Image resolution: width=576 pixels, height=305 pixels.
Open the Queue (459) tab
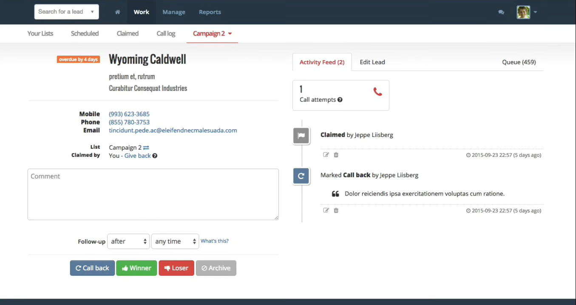point(519,62)
